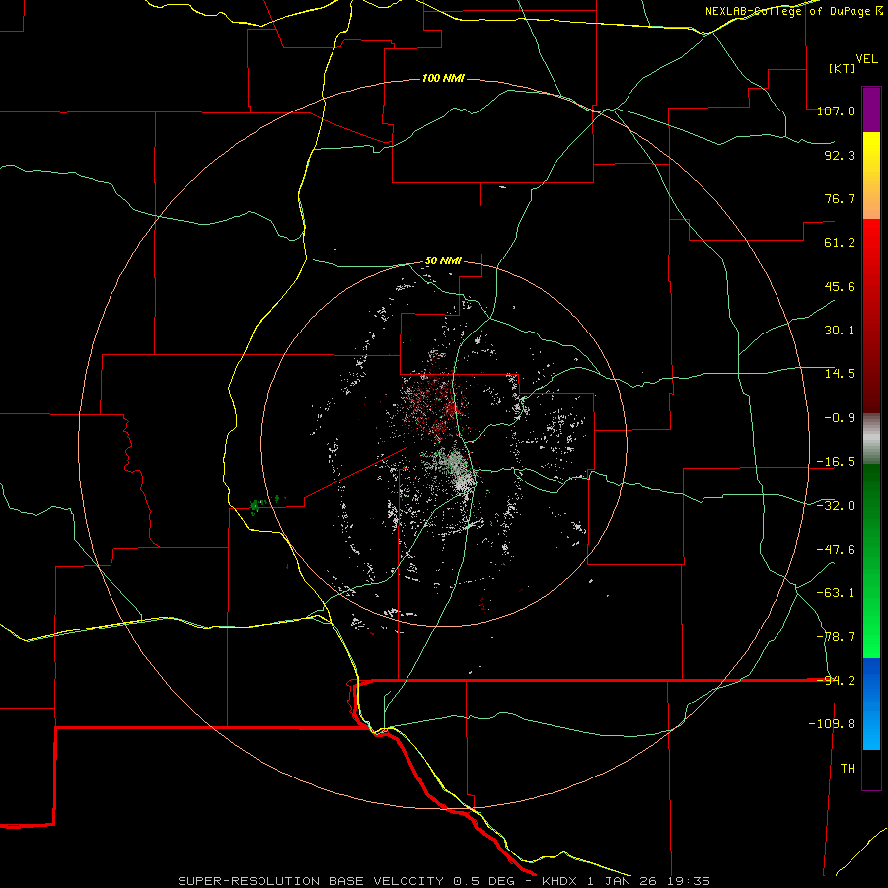Click the blue segment of the color bar

click(871, 703)
